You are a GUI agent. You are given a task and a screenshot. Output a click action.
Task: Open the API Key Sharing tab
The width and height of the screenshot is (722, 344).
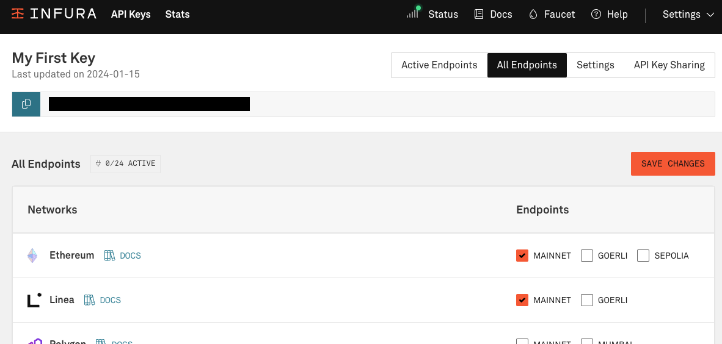(x=669, y=65)
